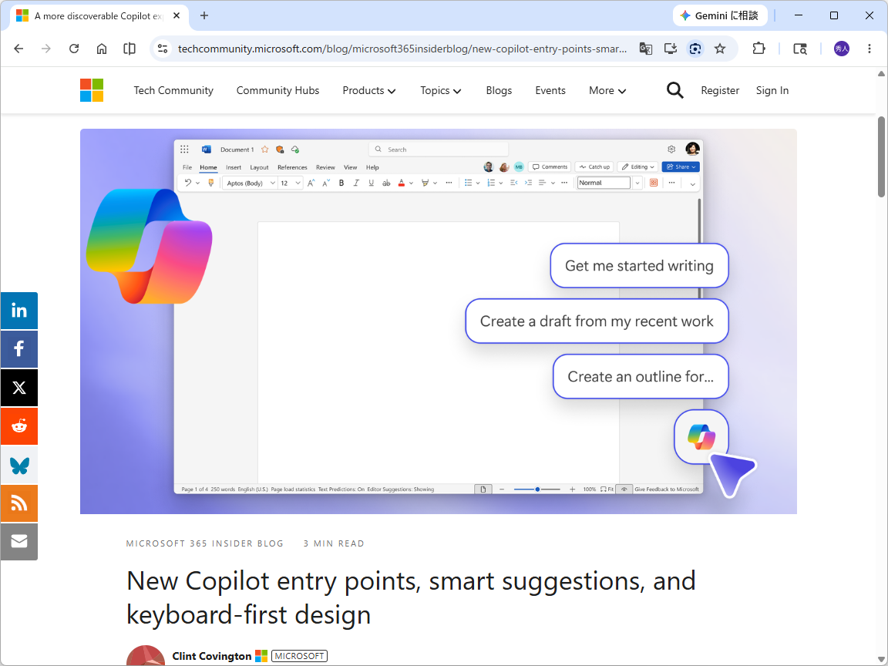Click the Microsoft logo in header
The height and width of the screenshot is (666, 888).
point(92,90)
